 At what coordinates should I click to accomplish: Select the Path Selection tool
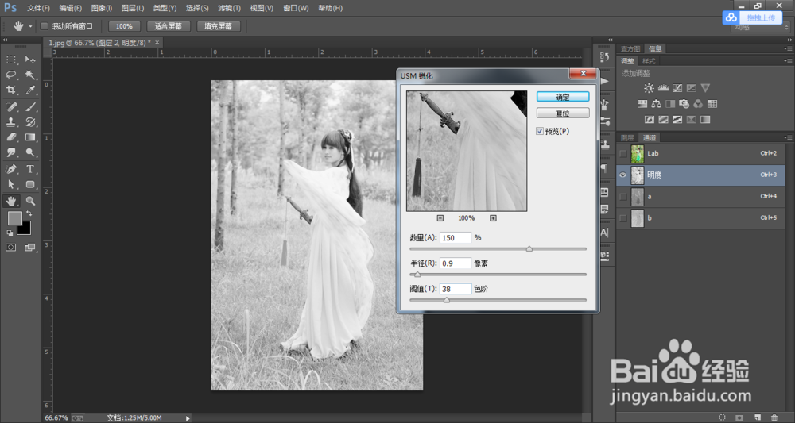pyautogui.click(x=11, y=184)
